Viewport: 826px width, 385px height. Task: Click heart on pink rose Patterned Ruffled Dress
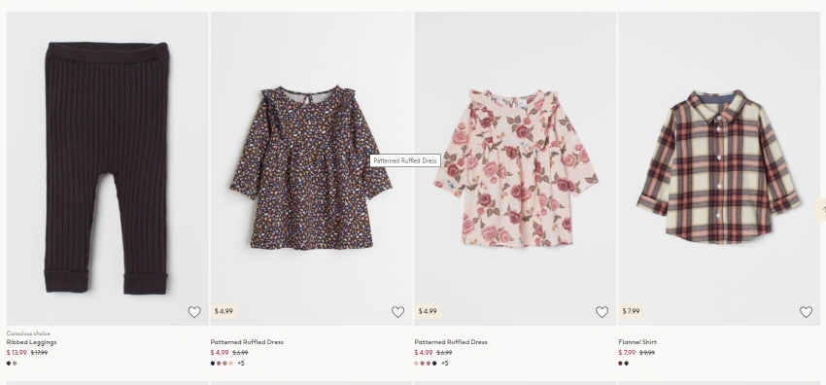[602, 312]
